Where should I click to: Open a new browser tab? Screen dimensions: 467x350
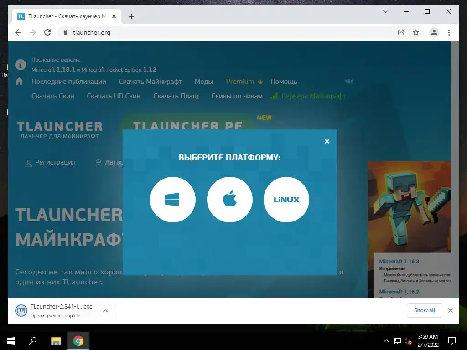click(131, 16)
